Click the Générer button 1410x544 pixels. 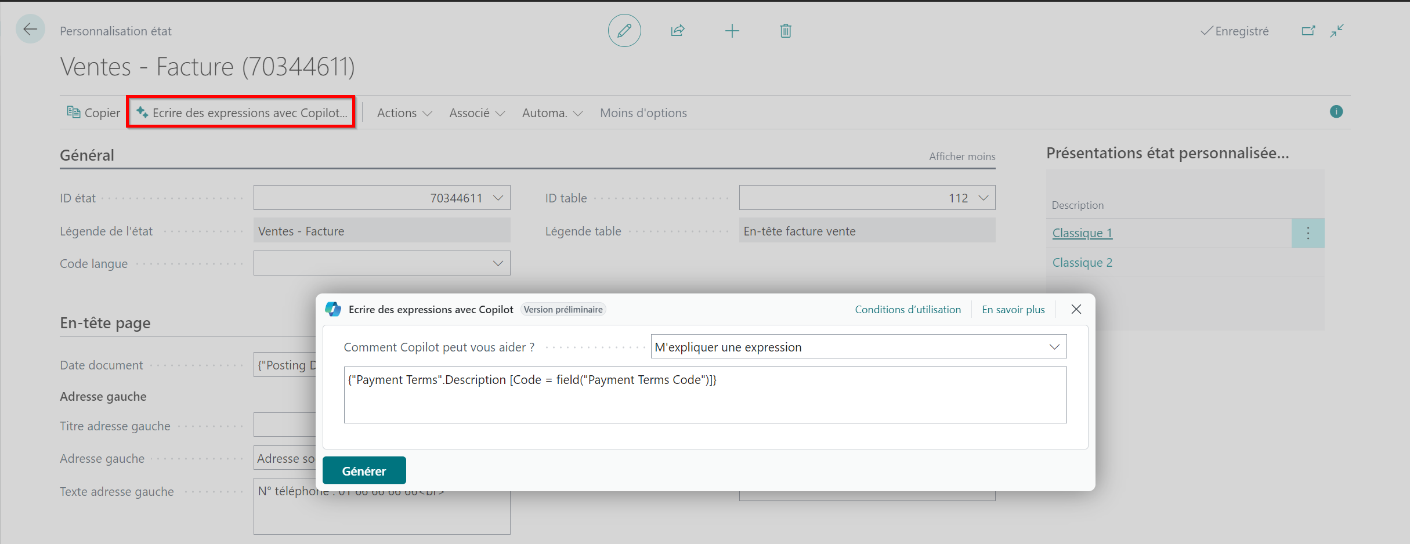click(x=364, y=471)
